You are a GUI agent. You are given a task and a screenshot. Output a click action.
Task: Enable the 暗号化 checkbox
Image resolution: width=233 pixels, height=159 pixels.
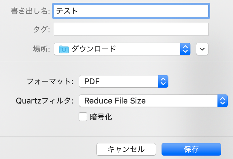[x=83, y=117]
